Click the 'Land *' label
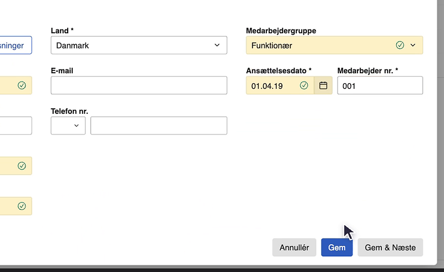The height and width of the screenshot is (272, 444). pyautogui.click(x=62, y=31)
